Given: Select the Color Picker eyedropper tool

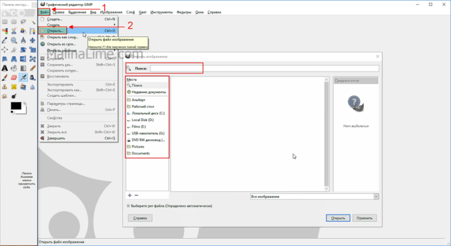Looking at the screenshot, I should (x=5, y=41).
